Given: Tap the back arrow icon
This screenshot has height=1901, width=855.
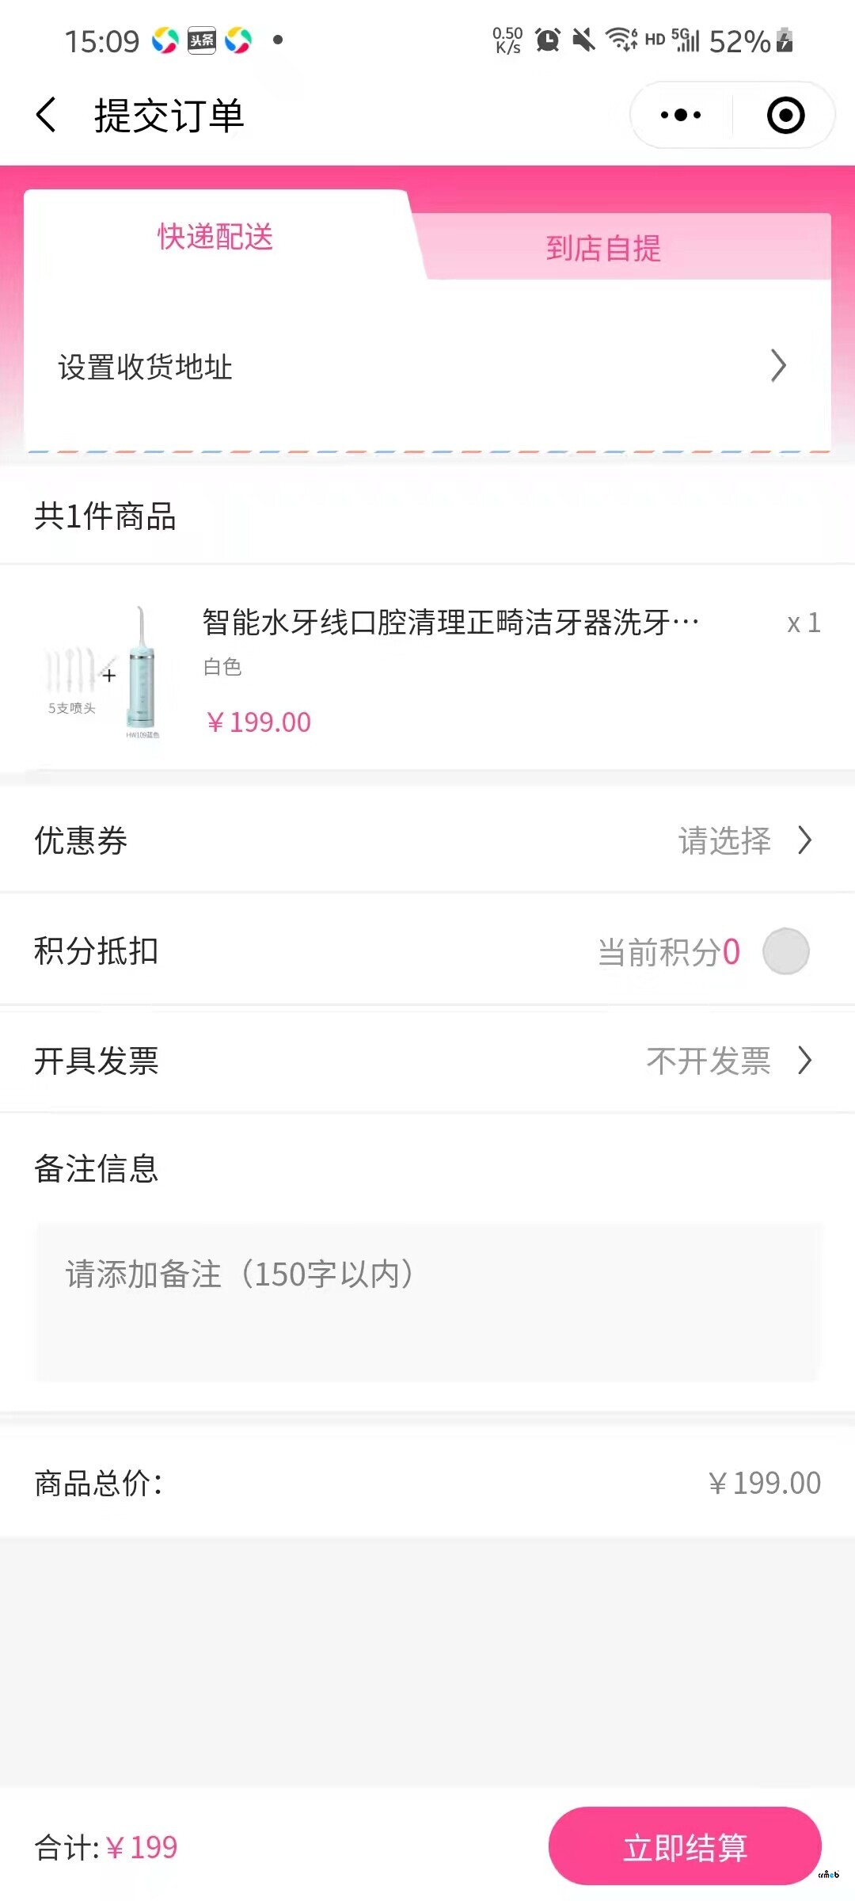Looking at the screenshot, I should [x=47, y=116].
